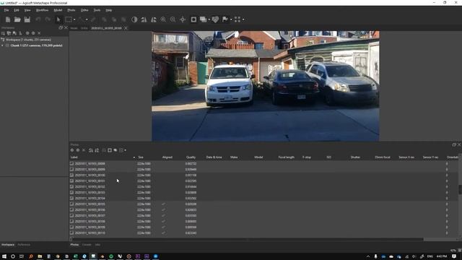
Task: Click the Photos pane vertical scrollbar thumb
Action: click(460, 189)
